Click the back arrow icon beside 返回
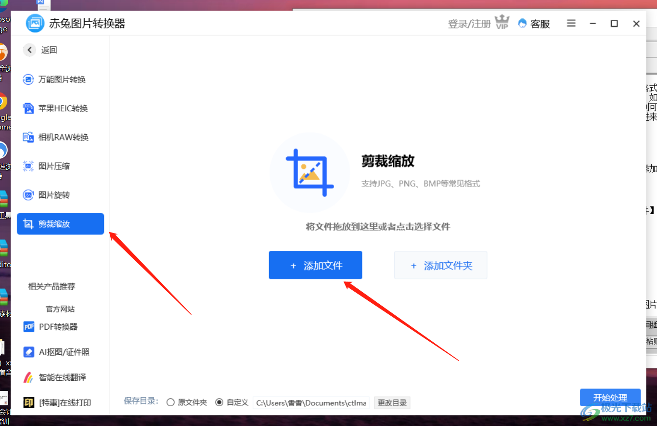This screenshot has height=426, width=657. (x=29, y=50)
